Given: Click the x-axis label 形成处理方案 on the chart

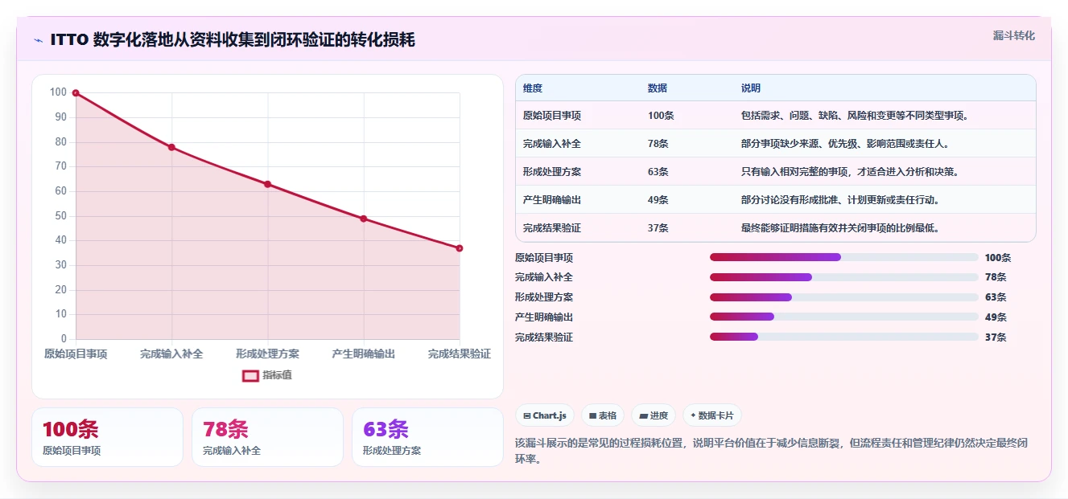Looking at the screenshot, I should [267, 354].
